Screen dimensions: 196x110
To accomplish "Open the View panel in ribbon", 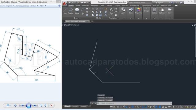I will [170, 11].
